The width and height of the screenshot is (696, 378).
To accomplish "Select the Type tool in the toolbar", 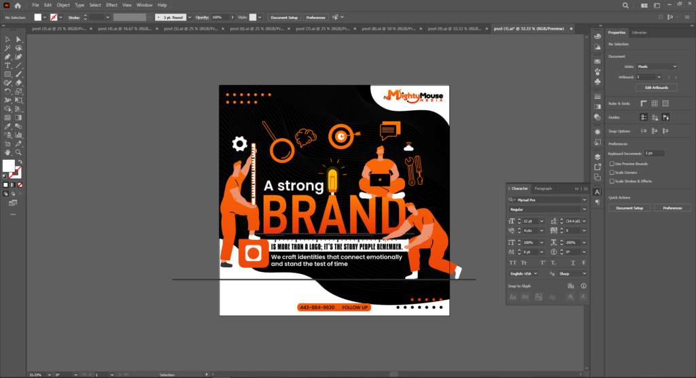I will [7, 65].
